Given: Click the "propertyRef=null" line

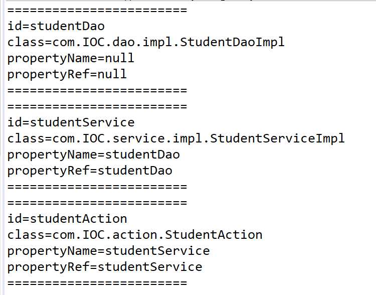Looking at the screenshot, I should pos(67,74).
